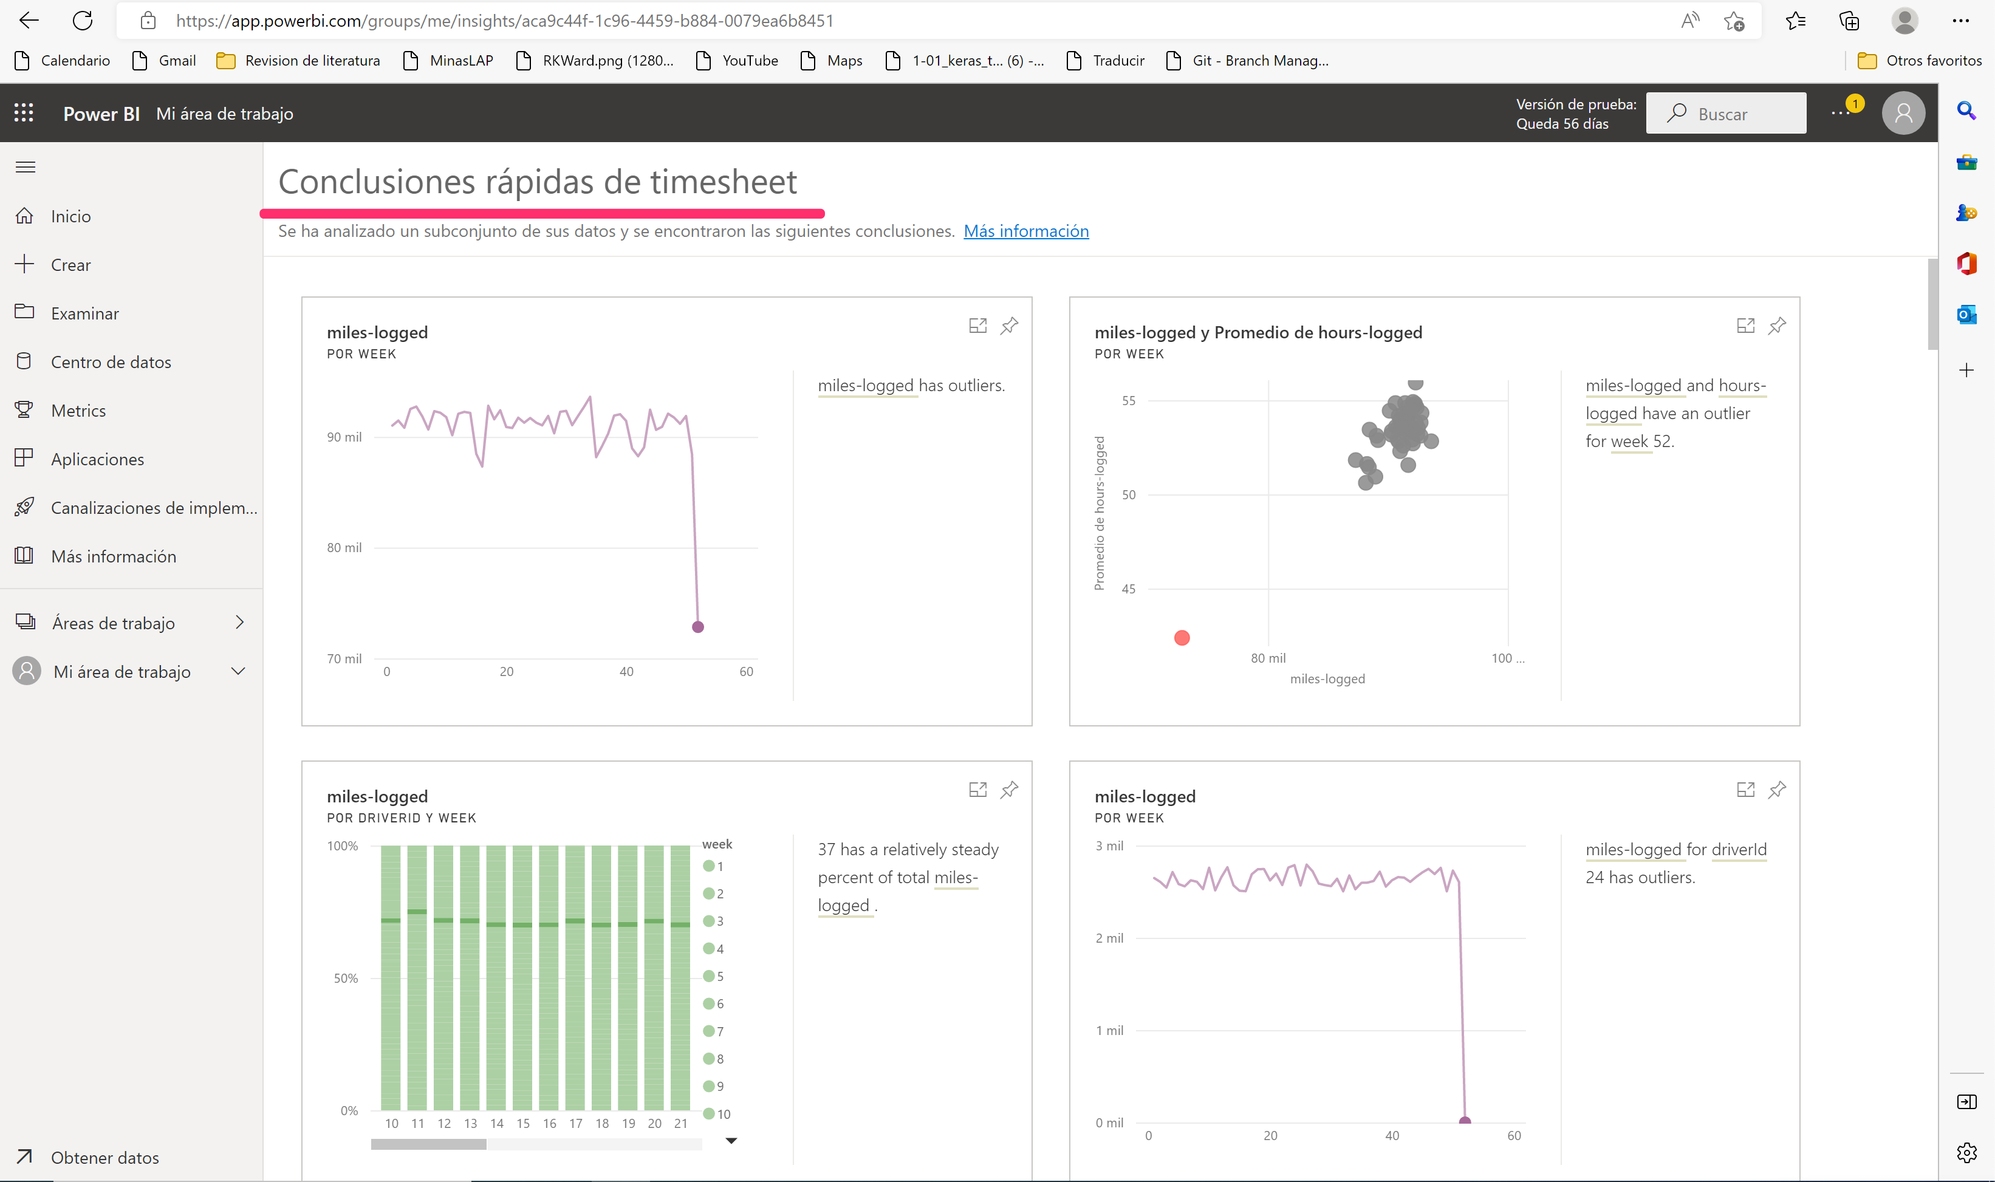Expand Áreas de trabajo flyout chevron

[240, 622]
